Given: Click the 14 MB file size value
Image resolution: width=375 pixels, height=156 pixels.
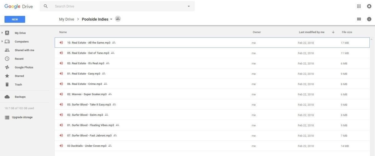Looking at the screenshot, I should pos(345,146).
